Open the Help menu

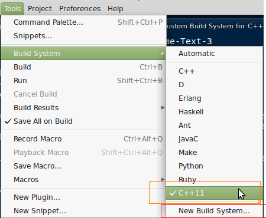click(115, 9)
